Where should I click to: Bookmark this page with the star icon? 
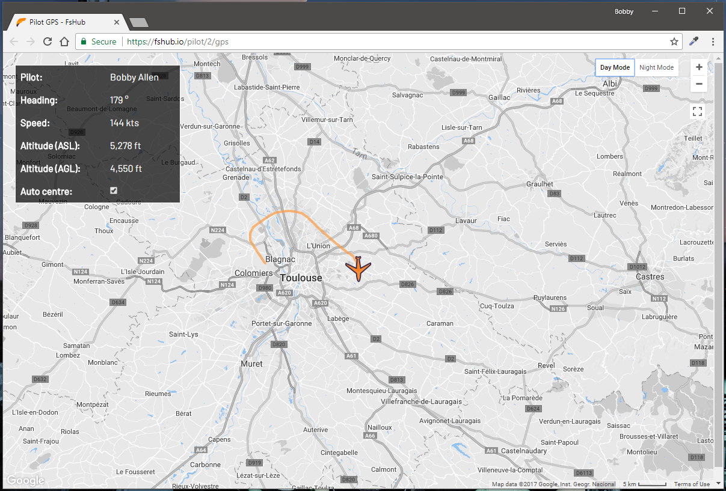[674, 41]
